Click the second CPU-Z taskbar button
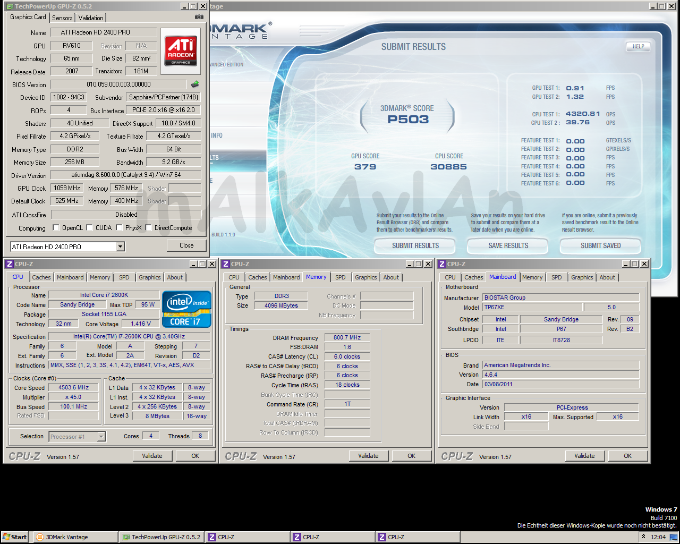The height and width of the screenshot is (544, 680). coord(333,537)
